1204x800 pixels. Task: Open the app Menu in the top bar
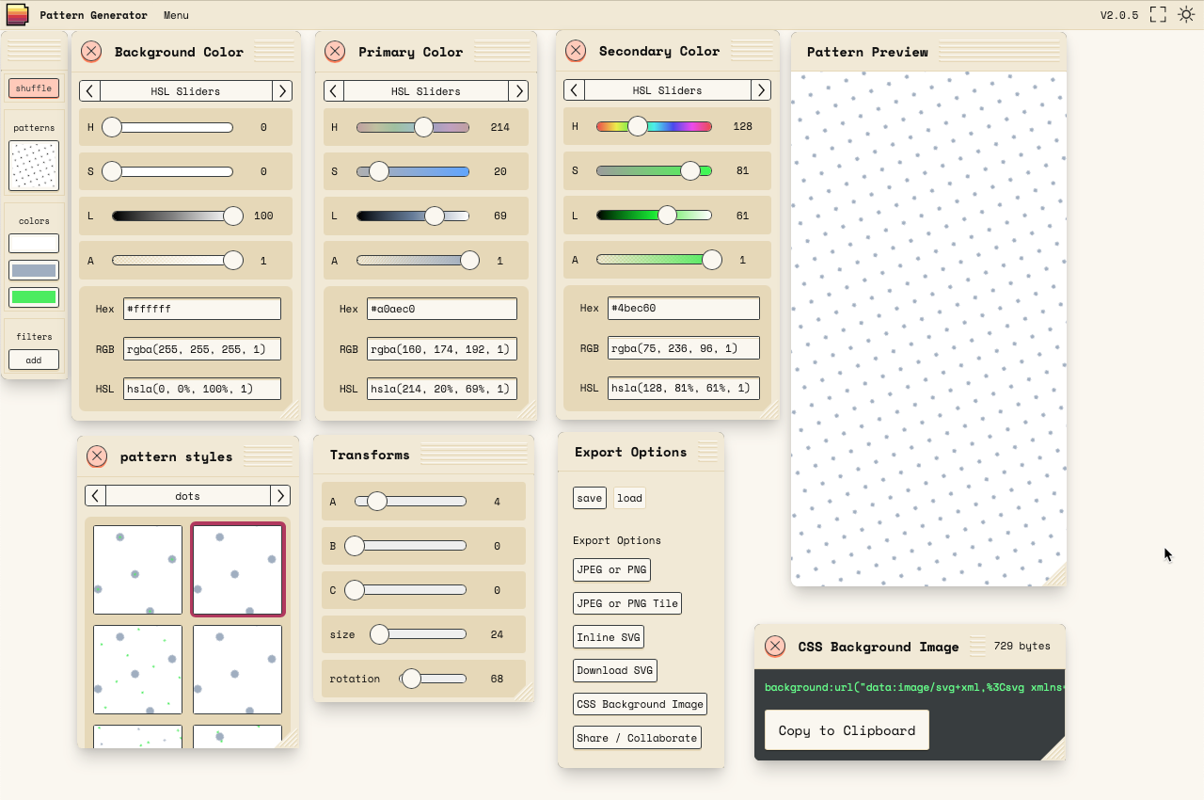coord(176,14)
